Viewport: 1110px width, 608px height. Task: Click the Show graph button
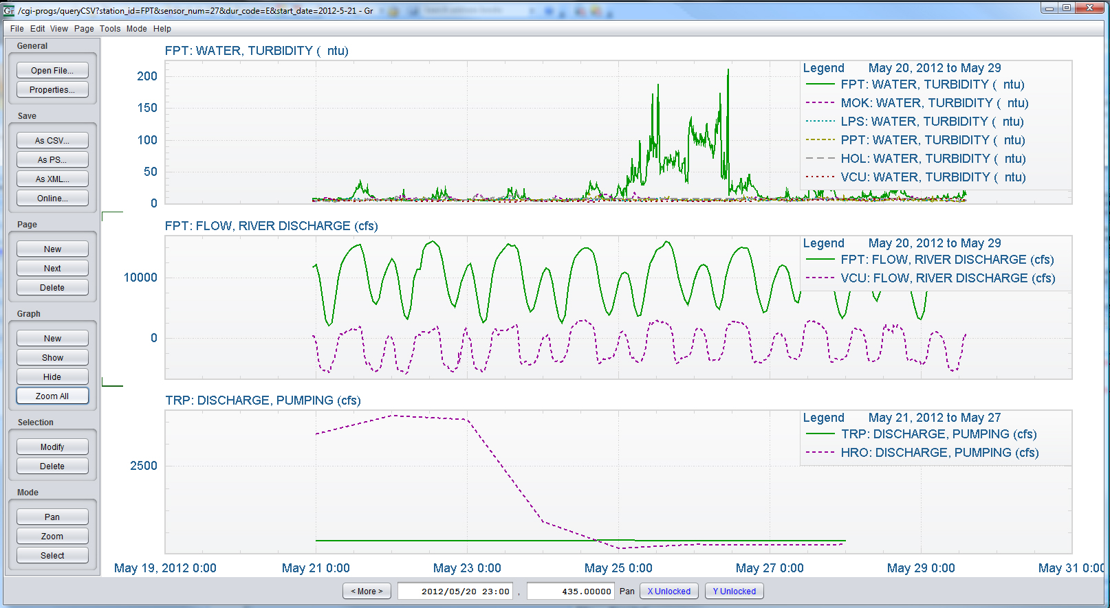click(x=52, y=358)
